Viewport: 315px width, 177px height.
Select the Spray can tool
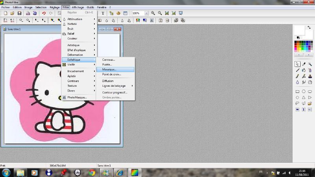point(310,70)
